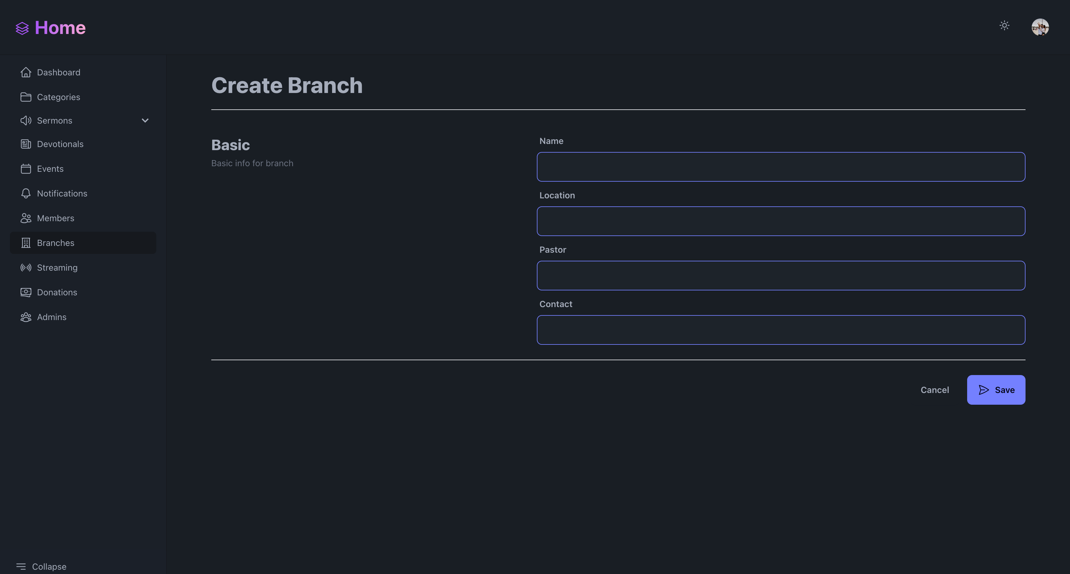Screen dimensions: 1070x574
Task: Expand the Sermons submenu chevron
Action: click(x=145, y=120)
